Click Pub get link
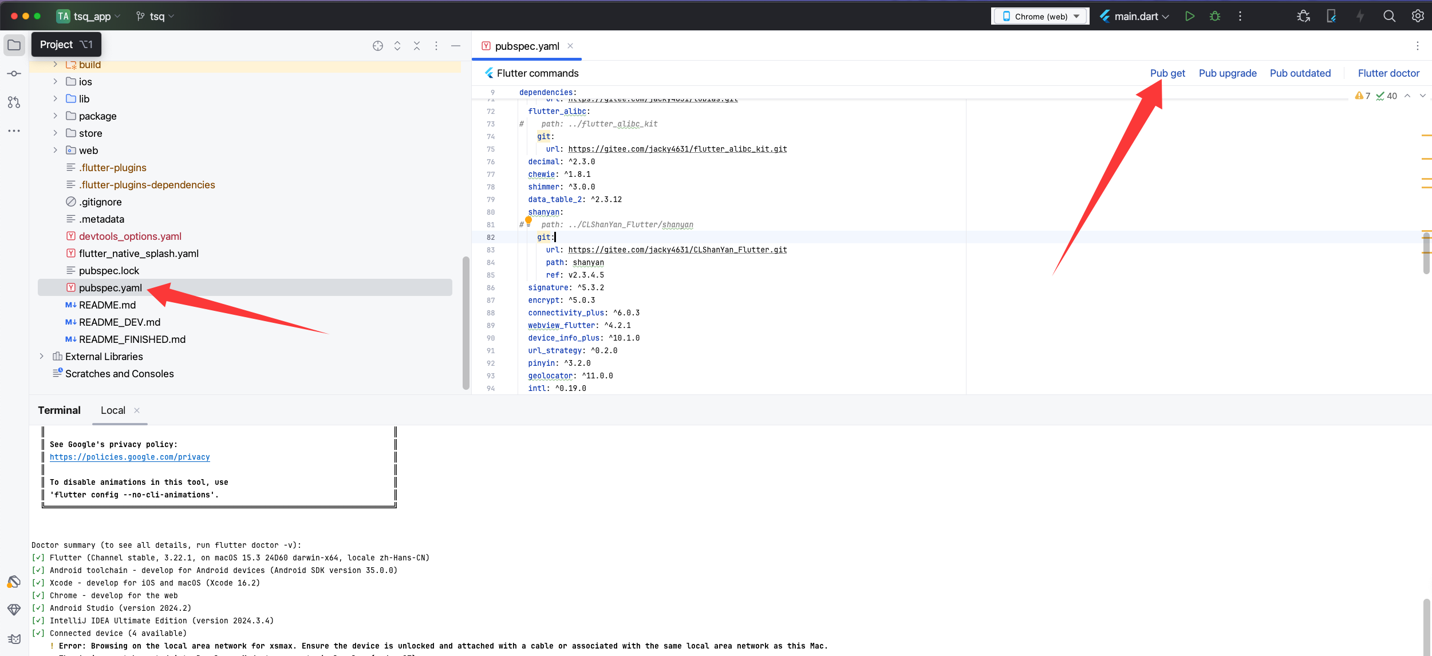 point(1167,73)
